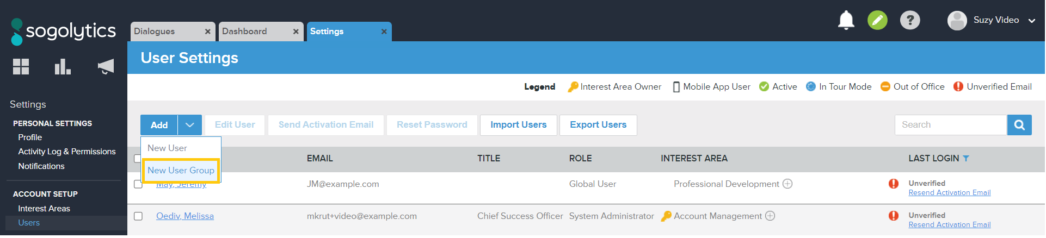Select the Oediv, Melissa row checkbox
This screenshot has height=238, width=1046.
(138, 216)
